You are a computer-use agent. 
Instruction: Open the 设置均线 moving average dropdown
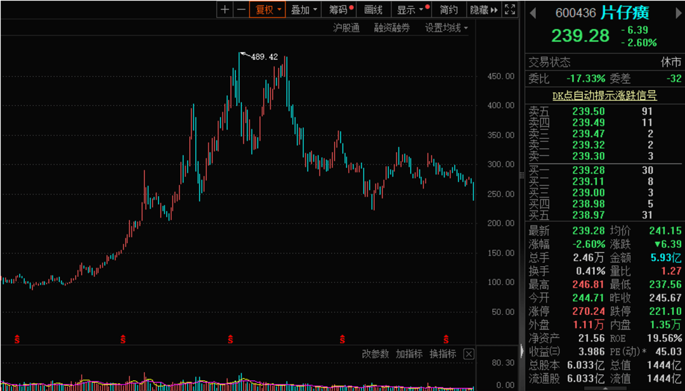click(446, 28)
